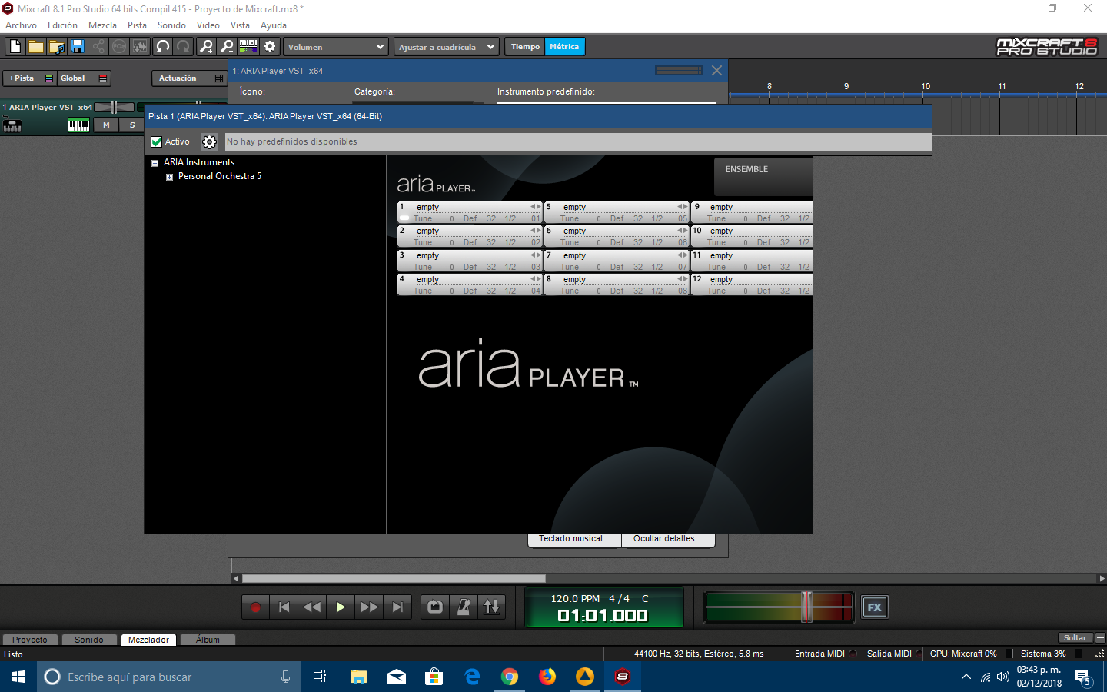
Task: Click the Ocultar detalles... button
Action: click(667, 539)
